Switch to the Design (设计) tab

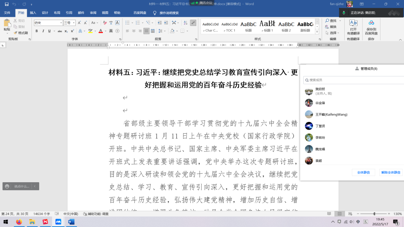pyautogui.click(x=45, y=13)
